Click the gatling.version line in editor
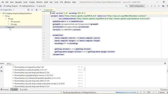The width and height of the screenshot is (168, 94). click(x=72, y=49)
